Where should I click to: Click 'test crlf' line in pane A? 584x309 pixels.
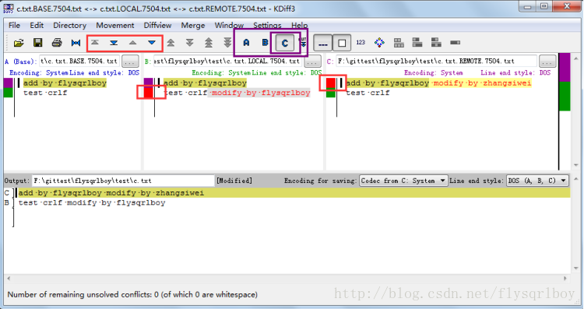[45, 93]
